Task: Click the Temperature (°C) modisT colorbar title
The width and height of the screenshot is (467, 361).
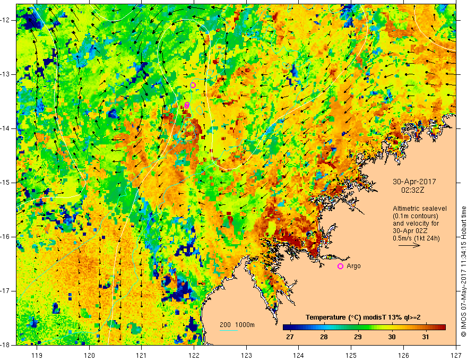Action: 363,317
